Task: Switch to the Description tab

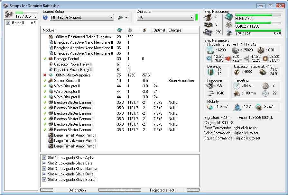Action: click(77, 190)
